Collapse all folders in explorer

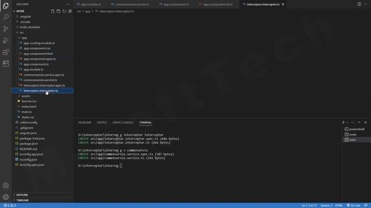coord(70,11)
